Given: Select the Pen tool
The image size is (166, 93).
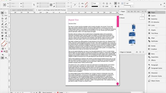Looking at the screenshot, I should 2,24.
